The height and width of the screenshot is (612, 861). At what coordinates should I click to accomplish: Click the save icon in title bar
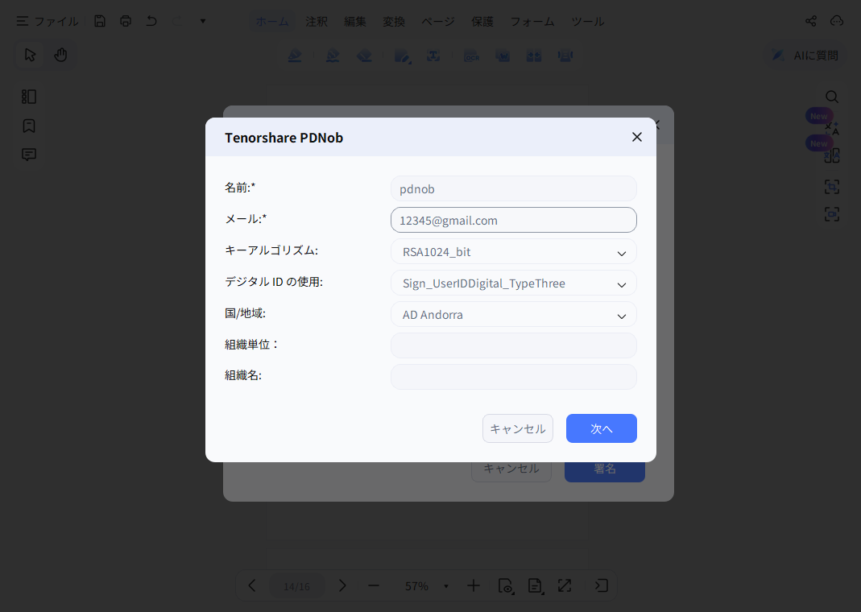pos(99,22)
